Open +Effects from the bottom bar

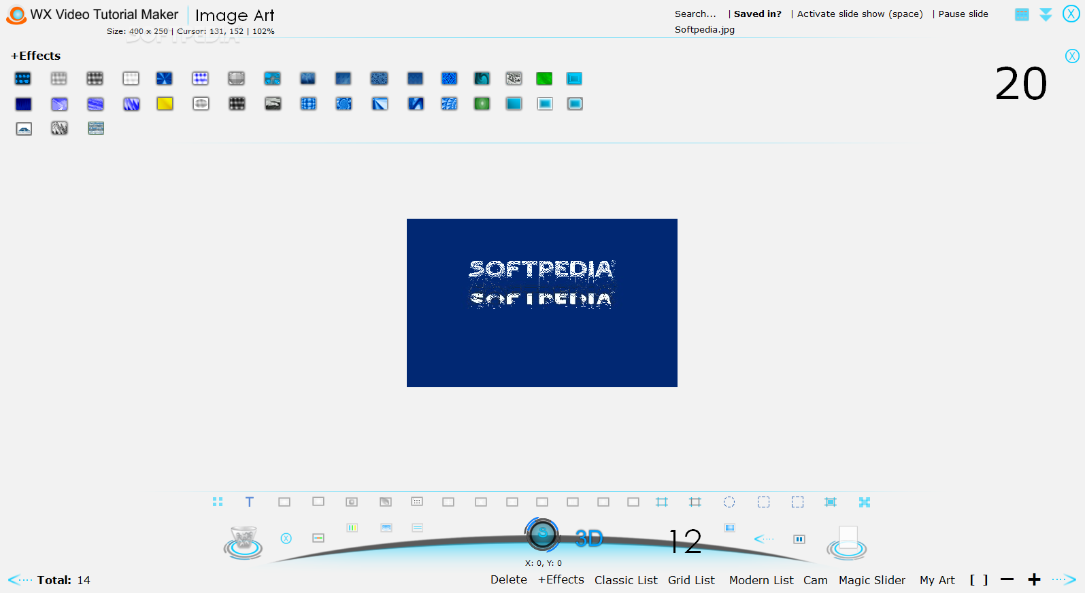click(x=561, y=579)
